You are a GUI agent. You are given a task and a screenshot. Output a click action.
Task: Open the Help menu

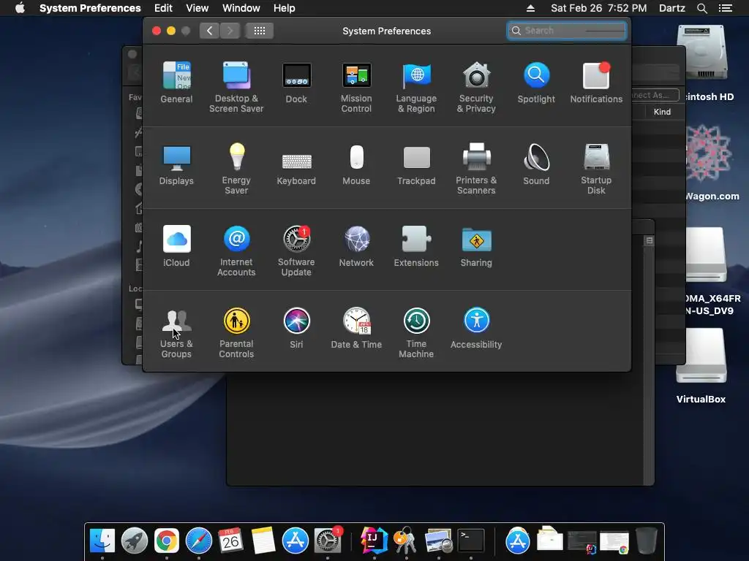285,8
